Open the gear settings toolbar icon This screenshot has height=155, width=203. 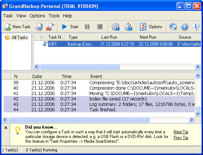(x=115, y=27)
